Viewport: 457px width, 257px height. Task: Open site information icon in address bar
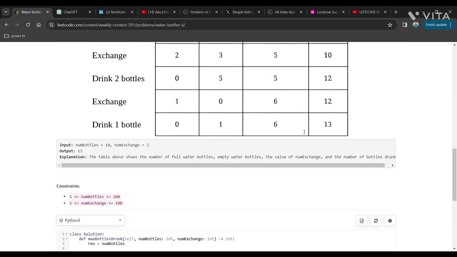51,25
